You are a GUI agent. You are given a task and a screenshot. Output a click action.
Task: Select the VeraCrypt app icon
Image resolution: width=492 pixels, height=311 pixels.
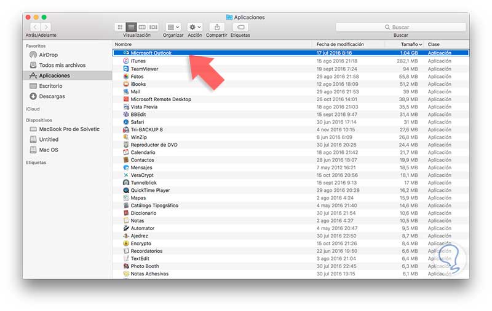126,175
